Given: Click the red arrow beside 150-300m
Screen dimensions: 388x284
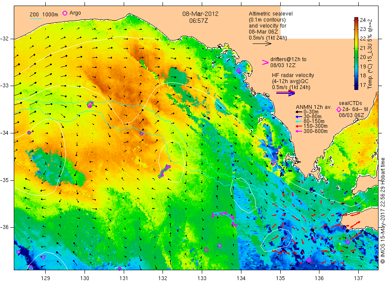Looking at the screenshot, I should pos(299,127).
